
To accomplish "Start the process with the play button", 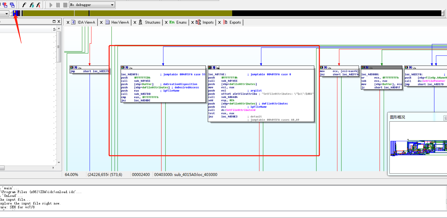I will (x=51, y=5).
